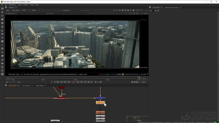Image resolution: width=219 pixels, height=123 pixels.
Task: Open the viewer ROI rectangle icon
Action: tap(130, 13)
